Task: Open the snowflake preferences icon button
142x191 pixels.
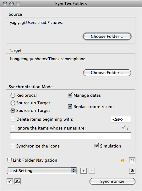Action: pos(132,171)
